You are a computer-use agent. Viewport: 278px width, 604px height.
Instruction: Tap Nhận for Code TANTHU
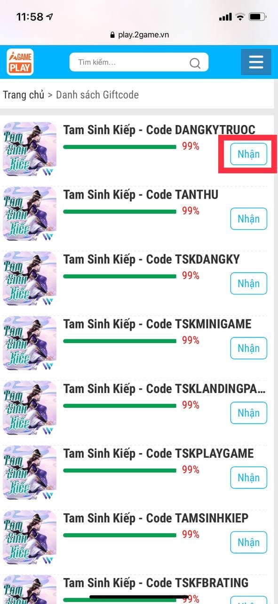(x=248, y=219)
